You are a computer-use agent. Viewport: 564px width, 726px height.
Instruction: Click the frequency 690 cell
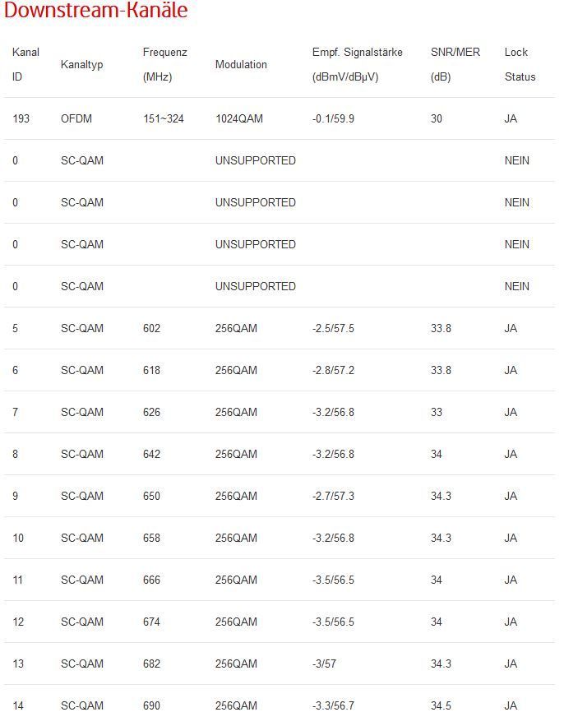(152, 705)
